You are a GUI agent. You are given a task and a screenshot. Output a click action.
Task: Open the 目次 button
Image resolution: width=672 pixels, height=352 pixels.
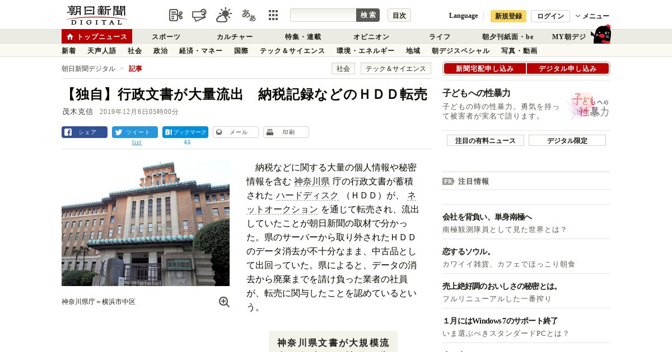coord(399,15)
